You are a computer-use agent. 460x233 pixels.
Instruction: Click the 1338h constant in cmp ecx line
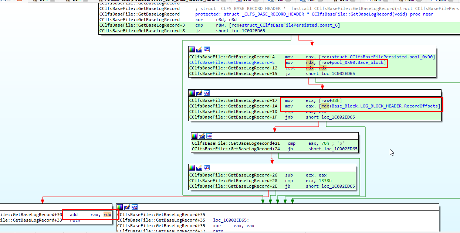click(324, 181)
